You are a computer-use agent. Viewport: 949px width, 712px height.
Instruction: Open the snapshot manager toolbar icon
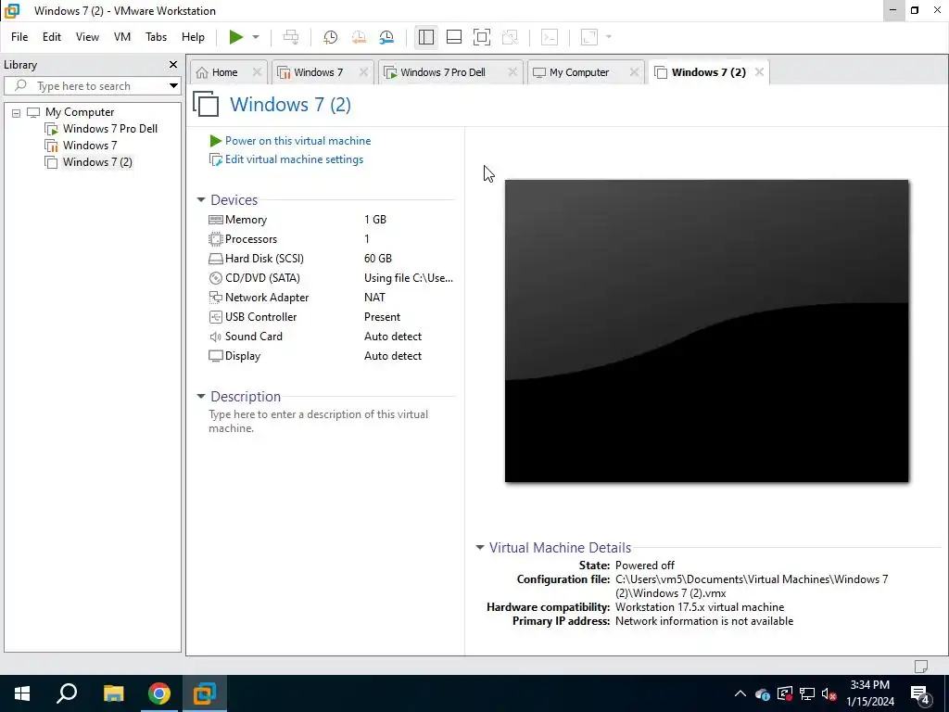pyautogui.click(x=386, y=37)
